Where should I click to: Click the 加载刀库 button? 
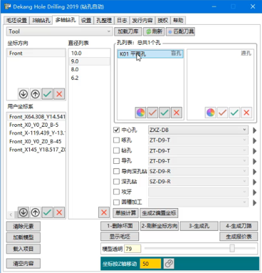[x=128, y=31]
